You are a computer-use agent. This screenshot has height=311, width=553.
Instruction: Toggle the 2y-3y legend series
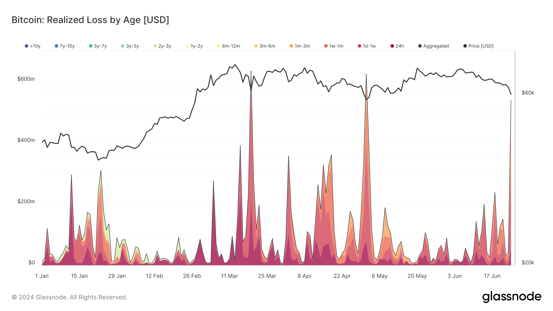pyautogui.click(x=162, y=46)
